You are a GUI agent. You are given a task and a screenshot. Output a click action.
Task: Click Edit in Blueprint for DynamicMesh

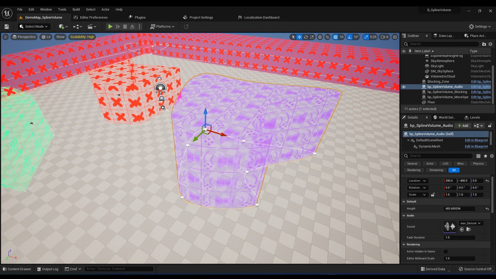476,146
